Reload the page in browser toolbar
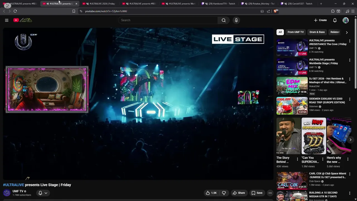Image resolution: width=357 pixels, height=201 pixels. tap(15, 11)
